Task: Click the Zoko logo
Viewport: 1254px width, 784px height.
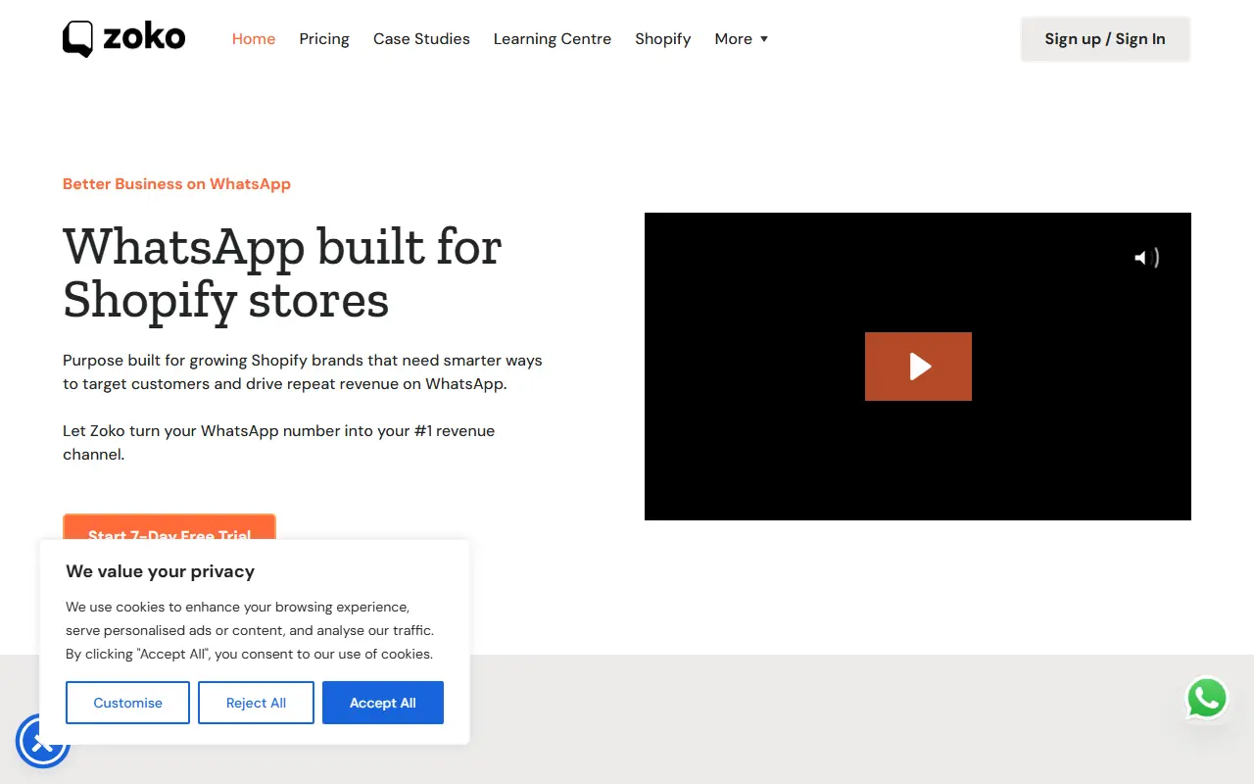Action: click(124, 39)
